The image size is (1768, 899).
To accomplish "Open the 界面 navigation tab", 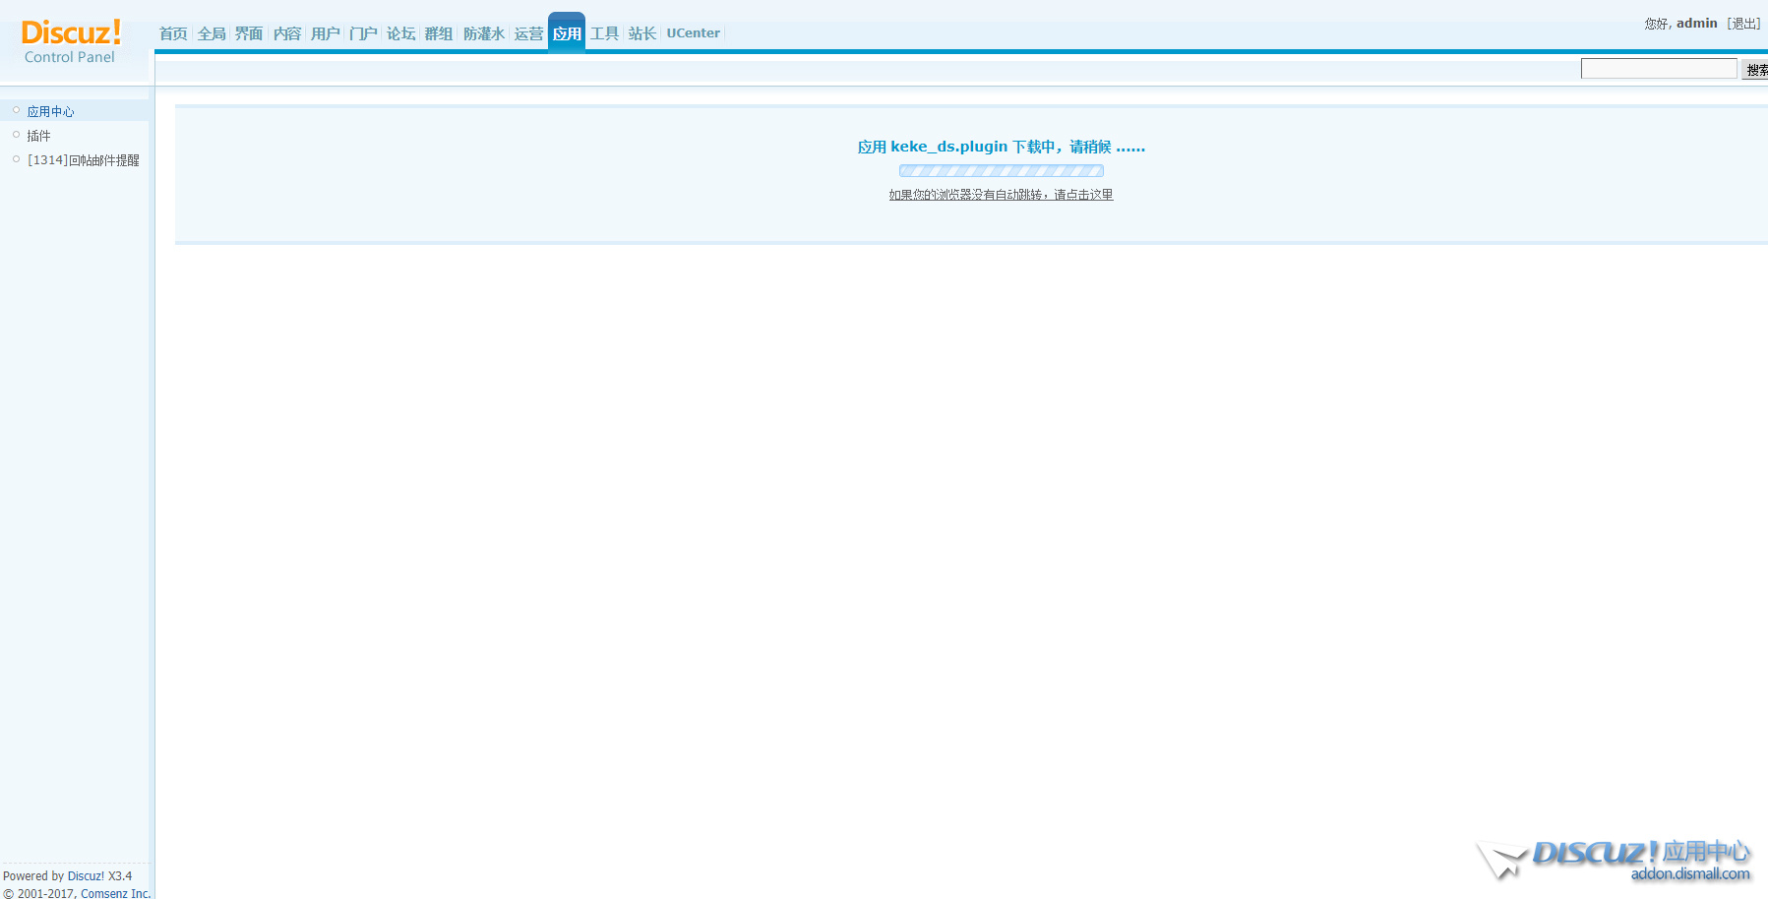I will coord(249,33).
